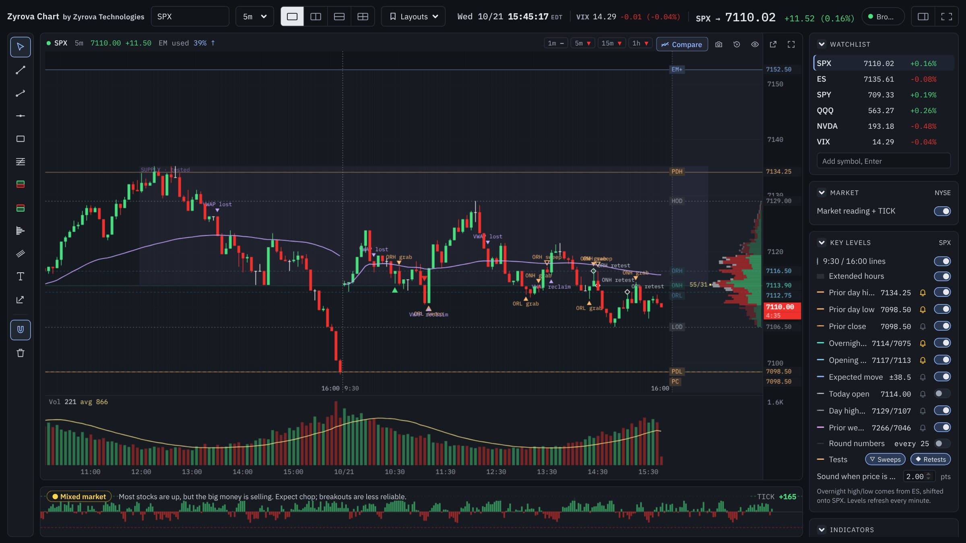Viewport: 966px width, 543px height.
Task: Disable 9:30 / 16:00 lines toggle
Action: [x=942, y=261]
